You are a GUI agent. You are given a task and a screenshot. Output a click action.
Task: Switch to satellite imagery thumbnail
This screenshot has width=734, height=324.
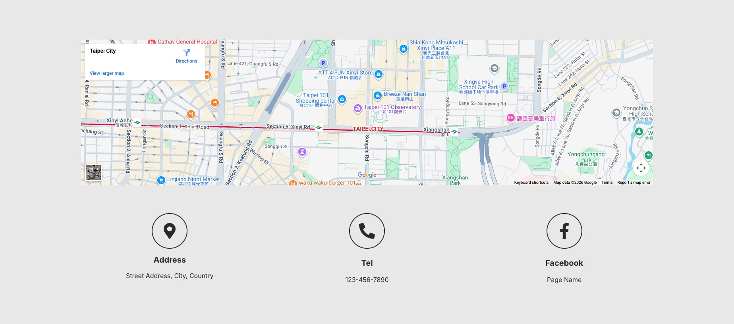point(93,173)
